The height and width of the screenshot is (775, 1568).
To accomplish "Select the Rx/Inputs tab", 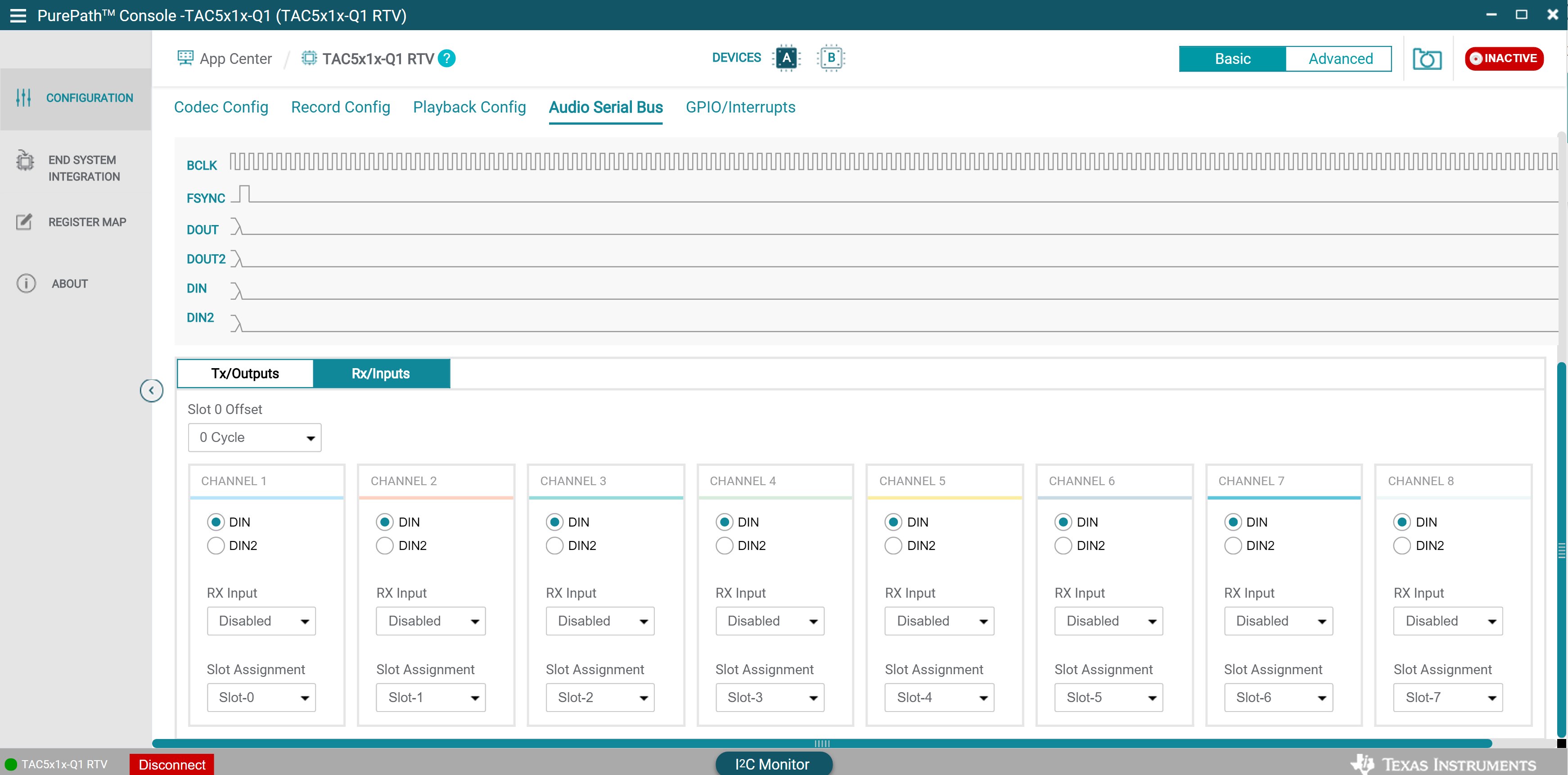I will point(381,374).
